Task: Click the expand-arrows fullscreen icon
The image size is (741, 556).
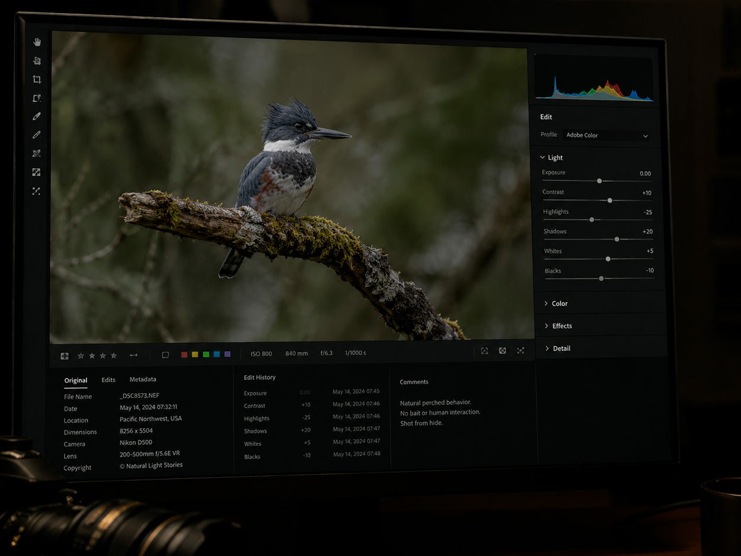Action: click(x=520, y=351)
